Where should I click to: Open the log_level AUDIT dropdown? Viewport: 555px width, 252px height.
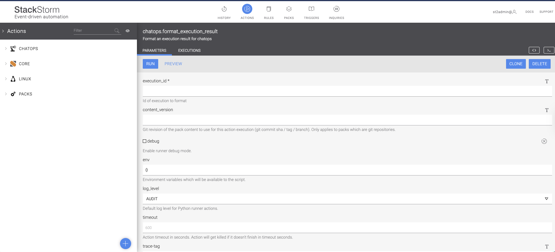[347, 199]
